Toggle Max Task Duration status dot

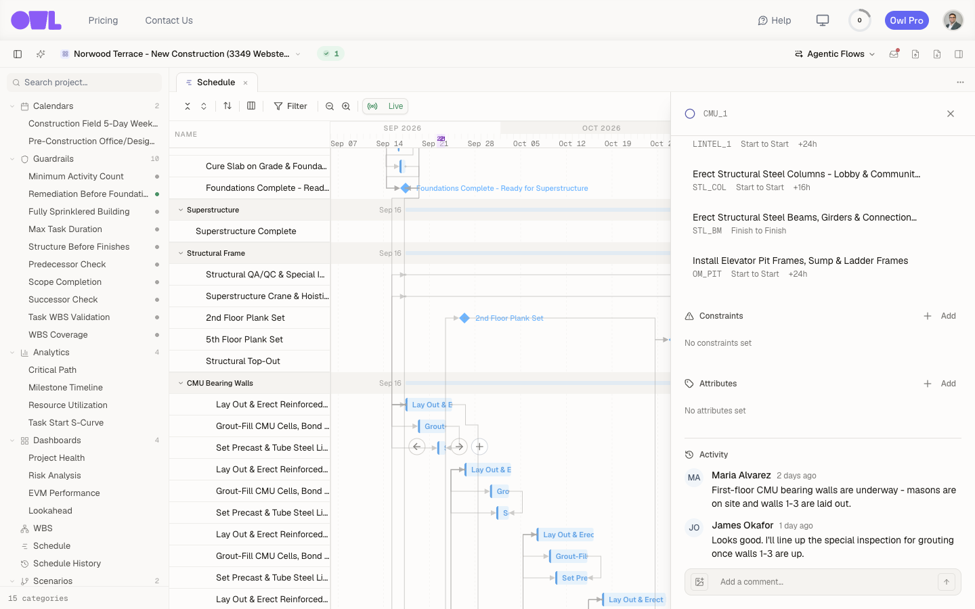click(157, 229)
